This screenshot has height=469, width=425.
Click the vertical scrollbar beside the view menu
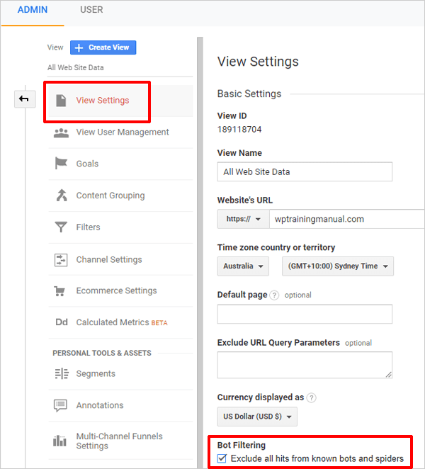(x=200, y=252)
